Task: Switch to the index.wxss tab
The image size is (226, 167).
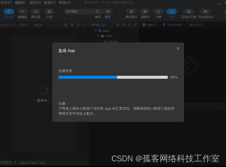Action: [172, 24]
